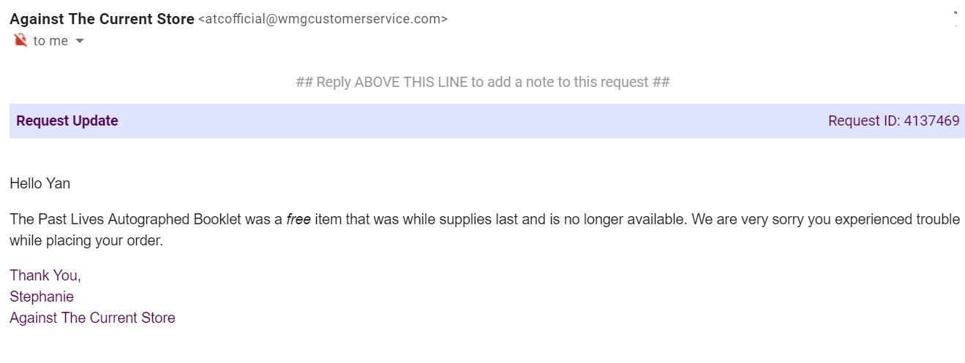Click the italic word "free"
Viewport: 965px width, 363px height.
[298, 219]
